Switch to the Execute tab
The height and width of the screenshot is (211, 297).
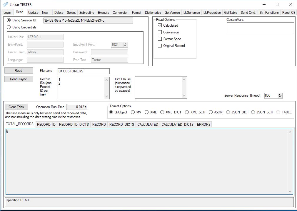click(x=104, y=13)
